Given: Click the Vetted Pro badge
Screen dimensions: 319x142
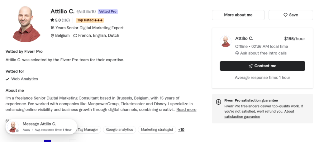Looking at the screenshot, I should pyautogui.click(x=107, y=12).
